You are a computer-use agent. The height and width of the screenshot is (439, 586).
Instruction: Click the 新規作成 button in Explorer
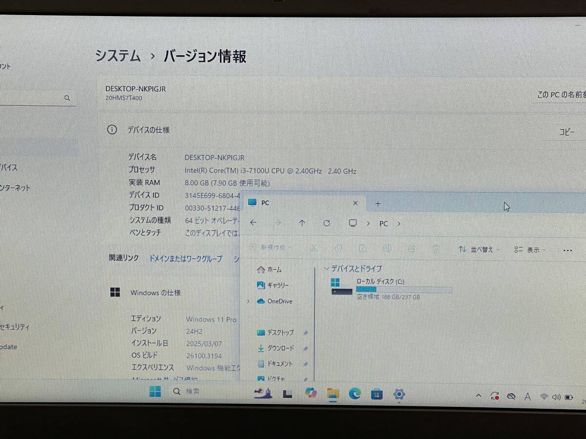point(271,247)
